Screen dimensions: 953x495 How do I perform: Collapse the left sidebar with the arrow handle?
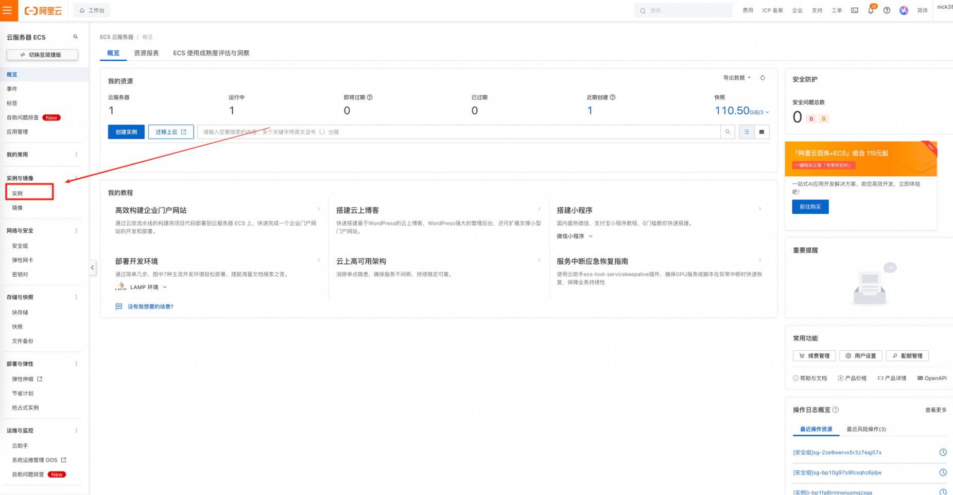(x=93, y=268)
